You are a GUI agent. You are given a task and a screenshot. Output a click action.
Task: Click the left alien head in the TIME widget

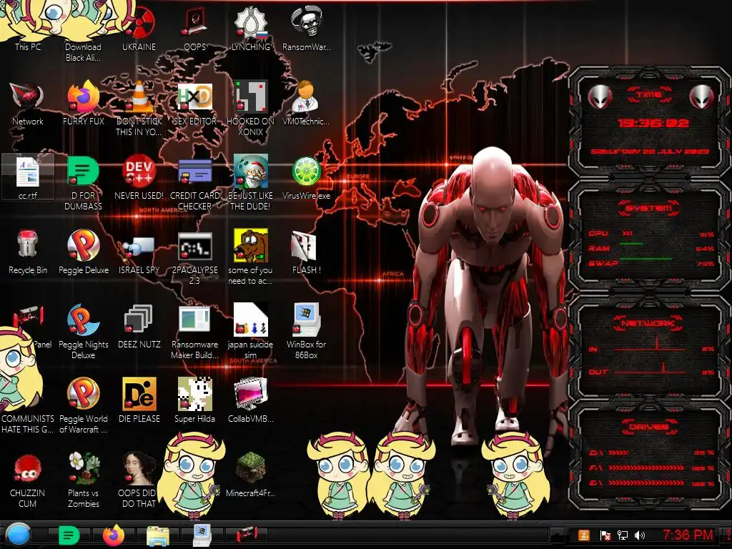click(x=600, y=97)
